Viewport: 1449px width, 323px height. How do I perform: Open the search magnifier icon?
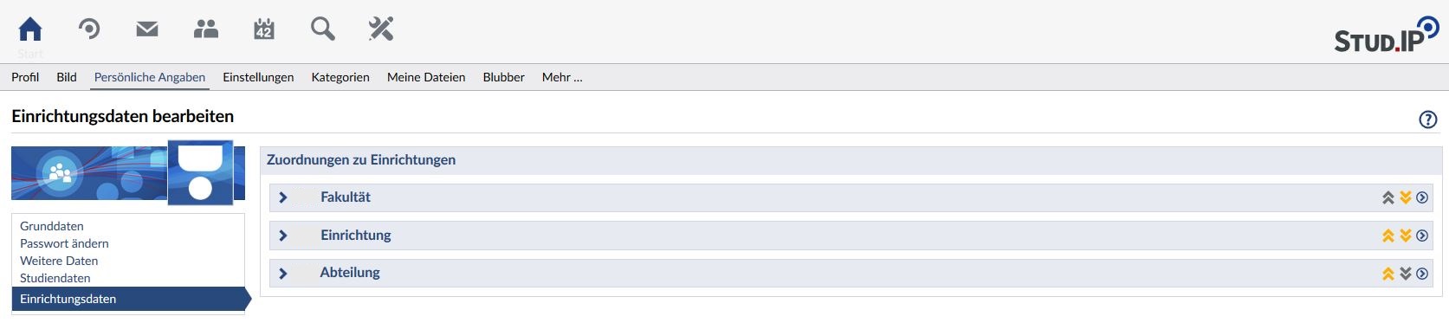pos(323,29)
